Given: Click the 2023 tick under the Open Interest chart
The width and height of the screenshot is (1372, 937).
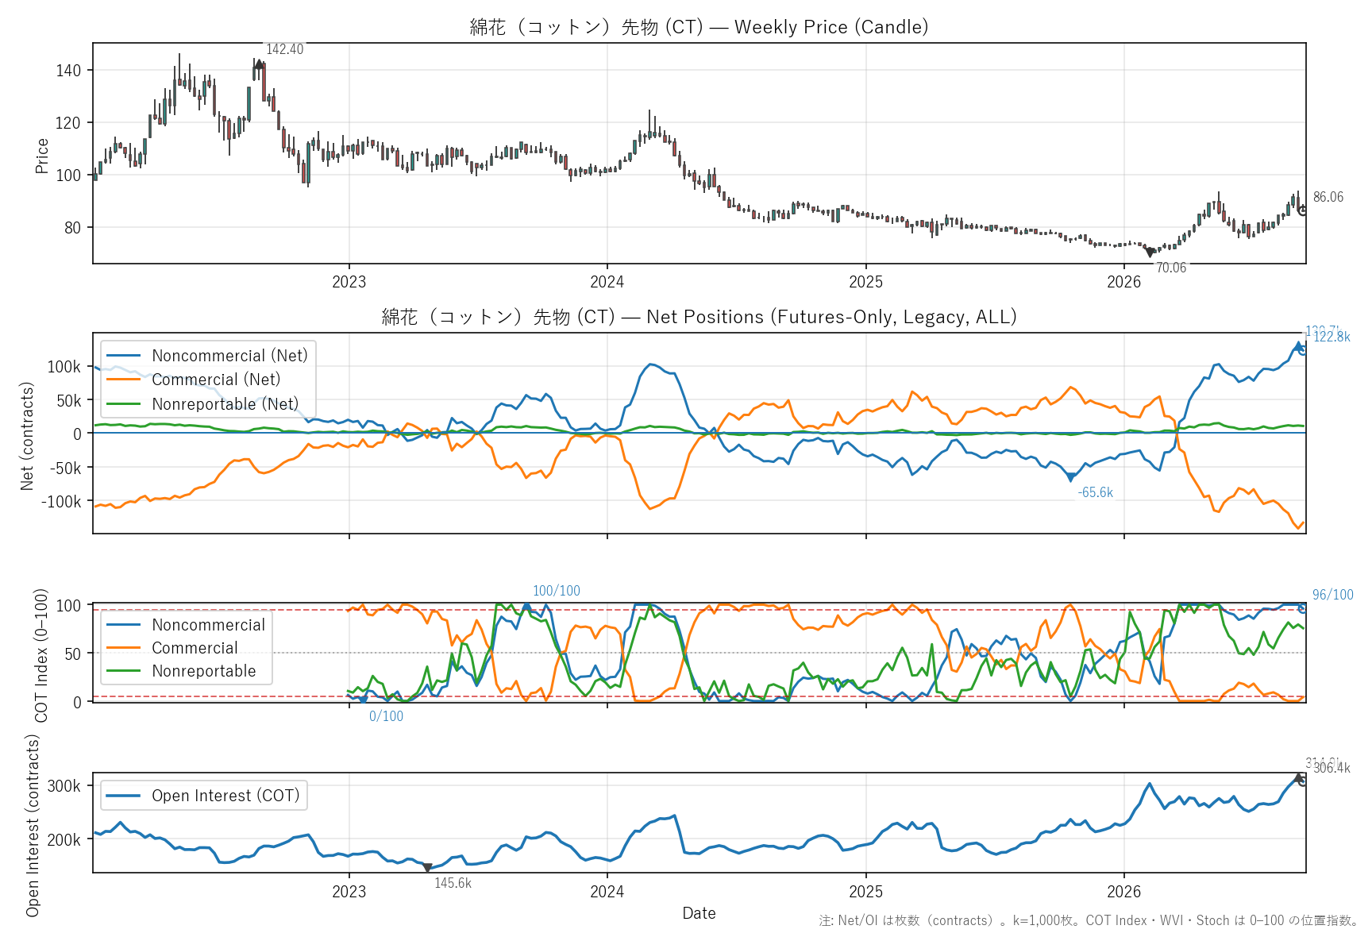Looking at the screenshot, I should click(349, 891).
